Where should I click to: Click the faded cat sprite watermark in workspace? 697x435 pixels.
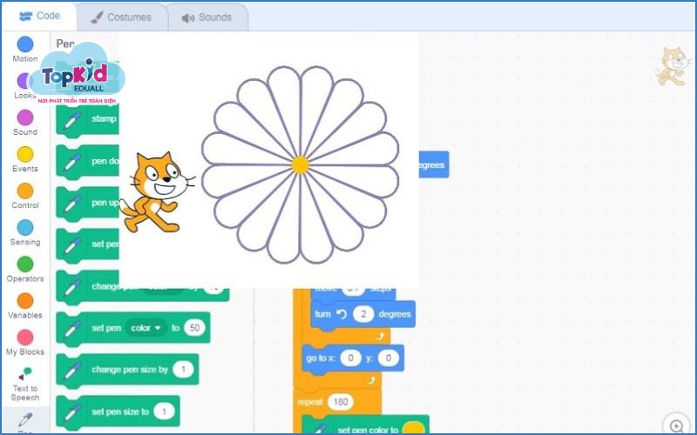click(673, 66)
